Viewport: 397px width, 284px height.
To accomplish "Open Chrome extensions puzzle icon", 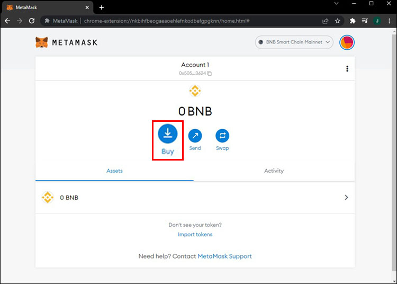I will click(x=353, y=21).
